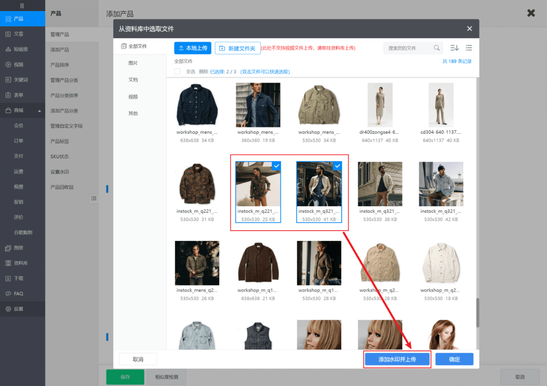Tick the 全选 select-all checkbox
Image resolution: width=547 pixels, height=386 pixels.
pos(177,72)
